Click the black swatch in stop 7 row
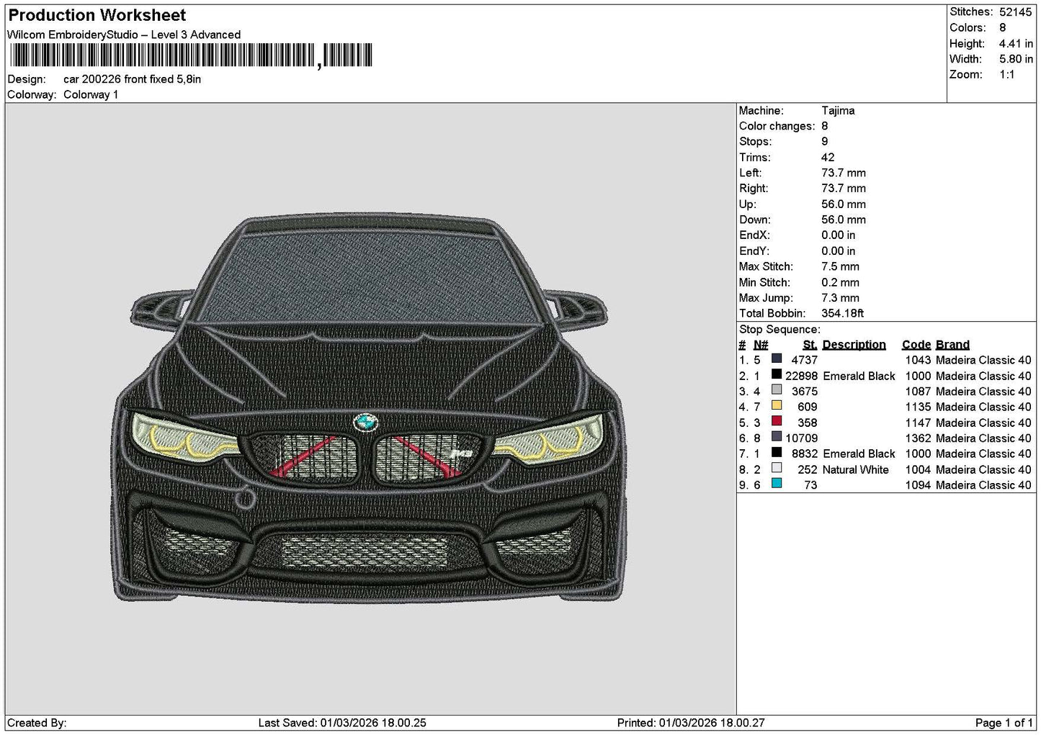 [777, 453]
